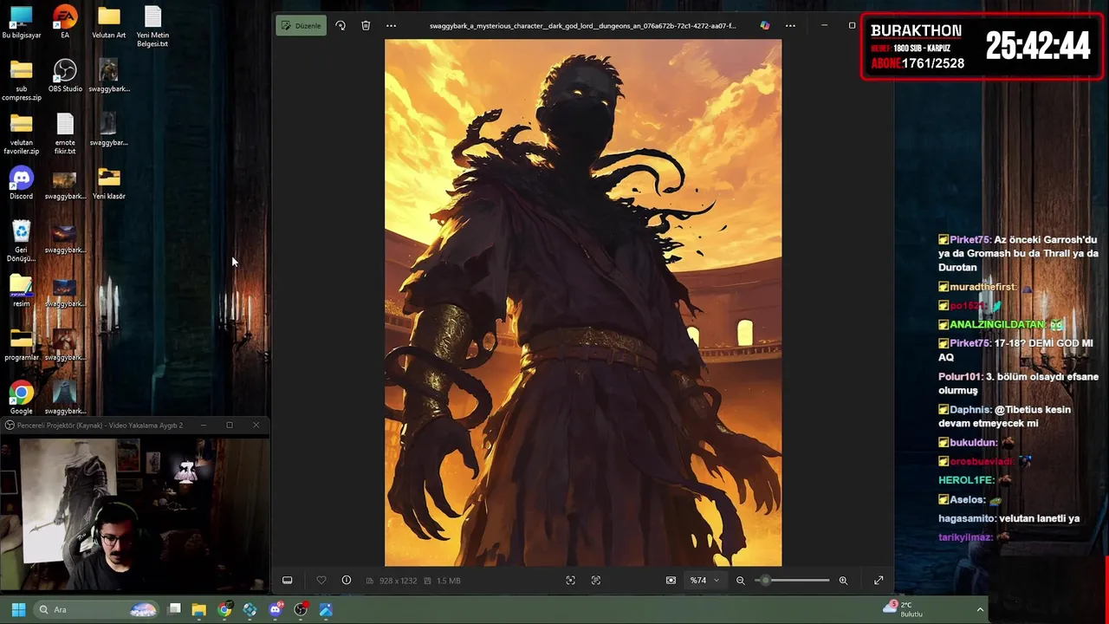Viewport: 1109px width, 624px height.
Task: Open the Photos settings ellipsis near title right
Action: coord(790,26)
